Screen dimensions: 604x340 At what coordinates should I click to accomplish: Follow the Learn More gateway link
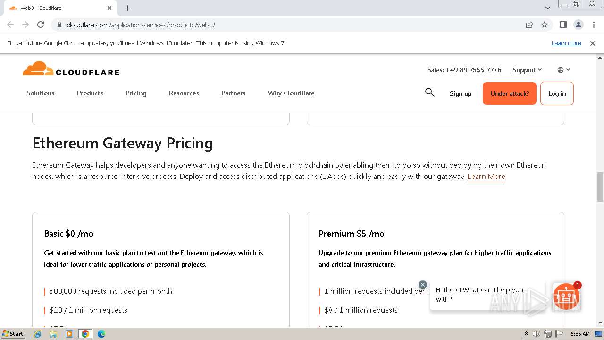click(486, 177)
